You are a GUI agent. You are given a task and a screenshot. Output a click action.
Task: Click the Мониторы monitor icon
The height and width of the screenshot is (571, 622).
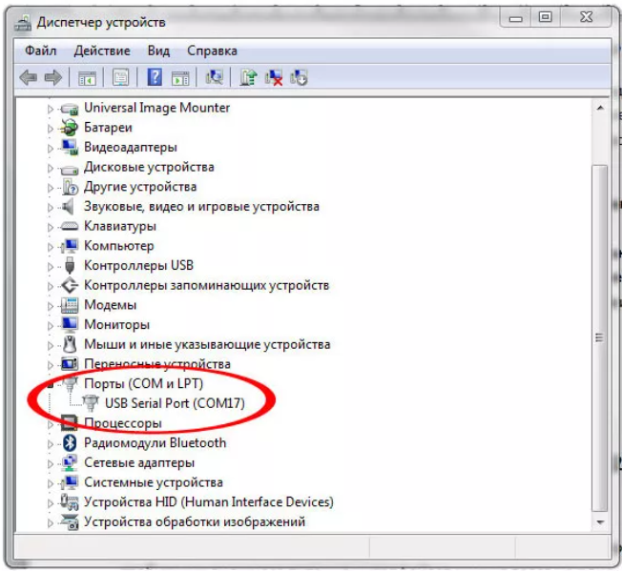[70, 324]
